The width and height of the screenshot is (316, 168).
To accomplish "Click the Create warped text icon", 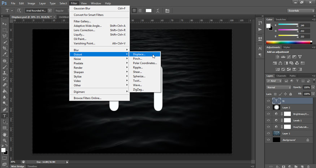I will click(x=158, y=11).
